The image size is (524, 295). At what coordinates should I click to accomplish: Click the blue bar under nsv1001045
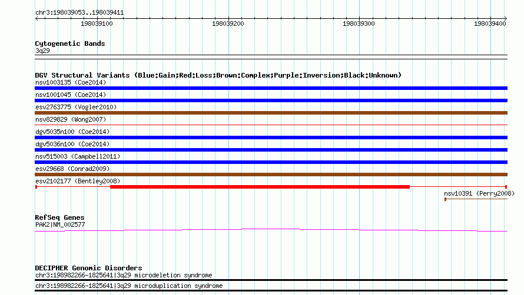tap(271, 100)
